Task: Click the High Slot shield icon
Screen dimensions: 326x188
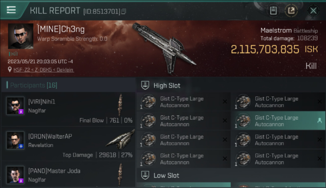Action: click(145, 85)
